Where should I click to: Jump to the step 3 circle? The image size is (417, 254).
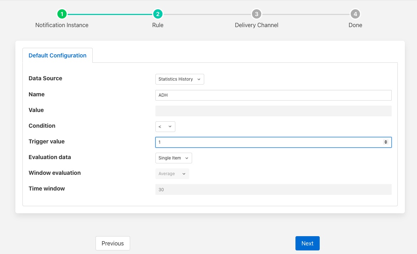point(256,14)
